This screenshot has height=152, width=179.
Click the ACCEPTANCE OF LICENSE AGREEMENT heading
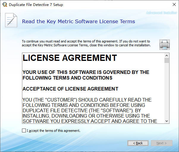[x=70, y=89]
